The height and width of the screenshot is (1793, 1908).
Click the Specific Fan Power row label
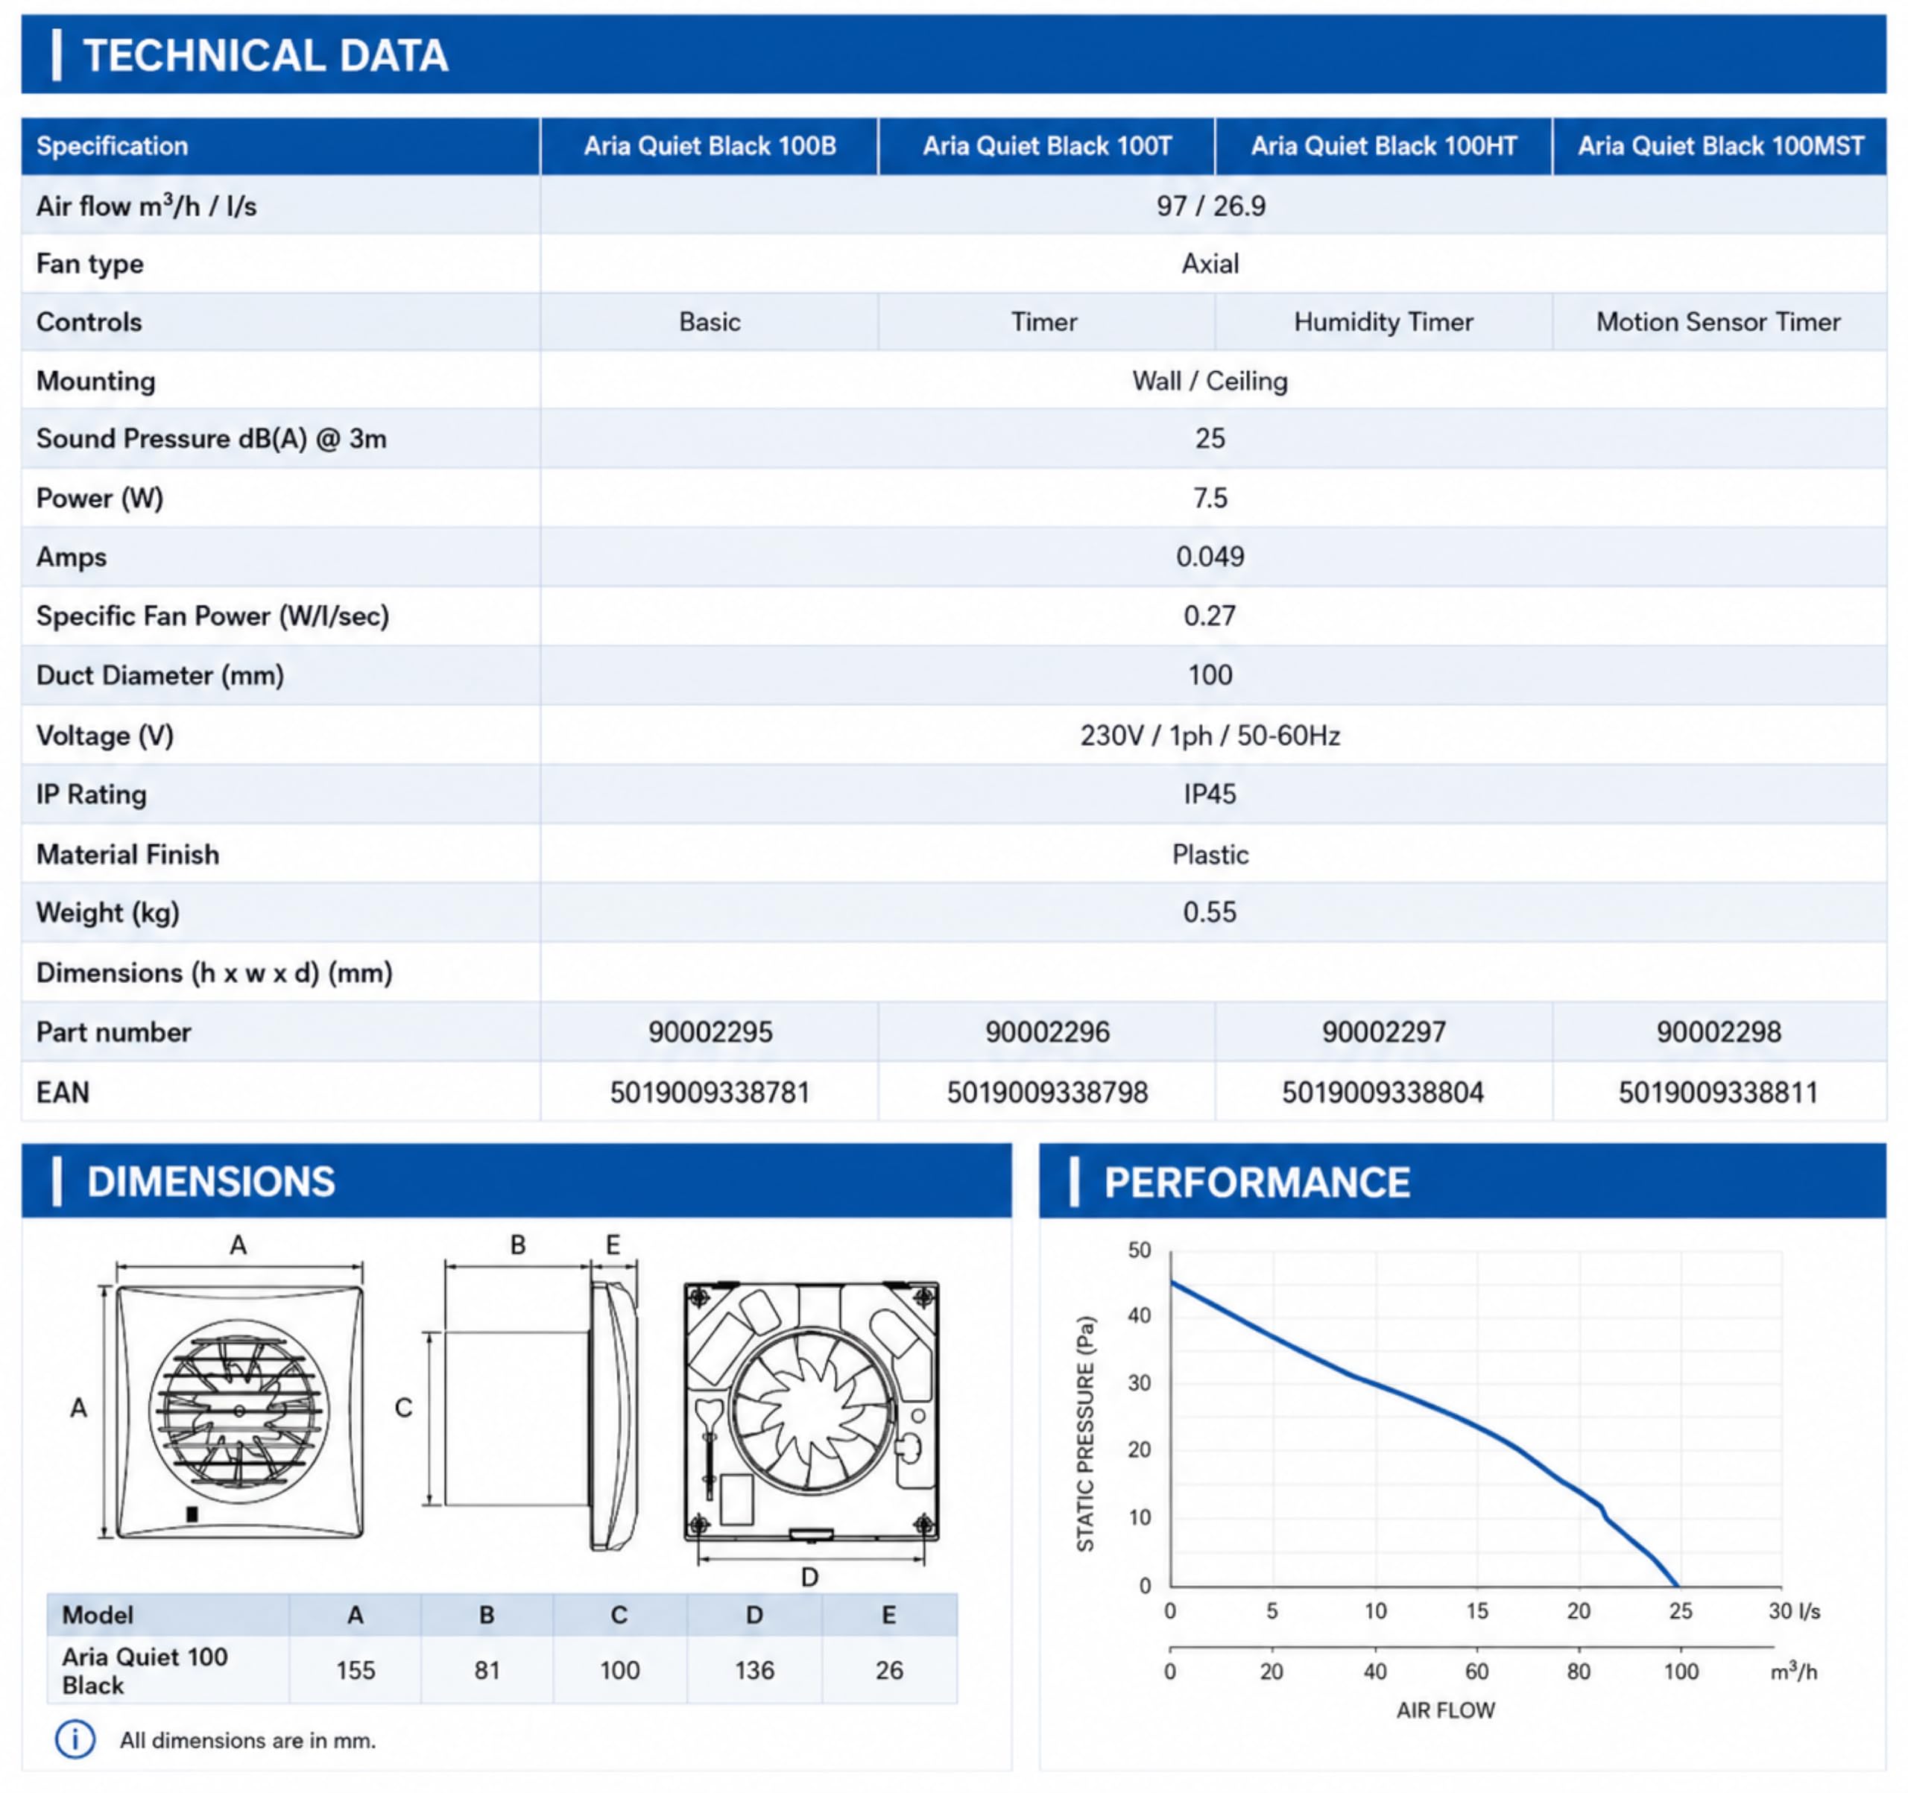click(213, 616)
